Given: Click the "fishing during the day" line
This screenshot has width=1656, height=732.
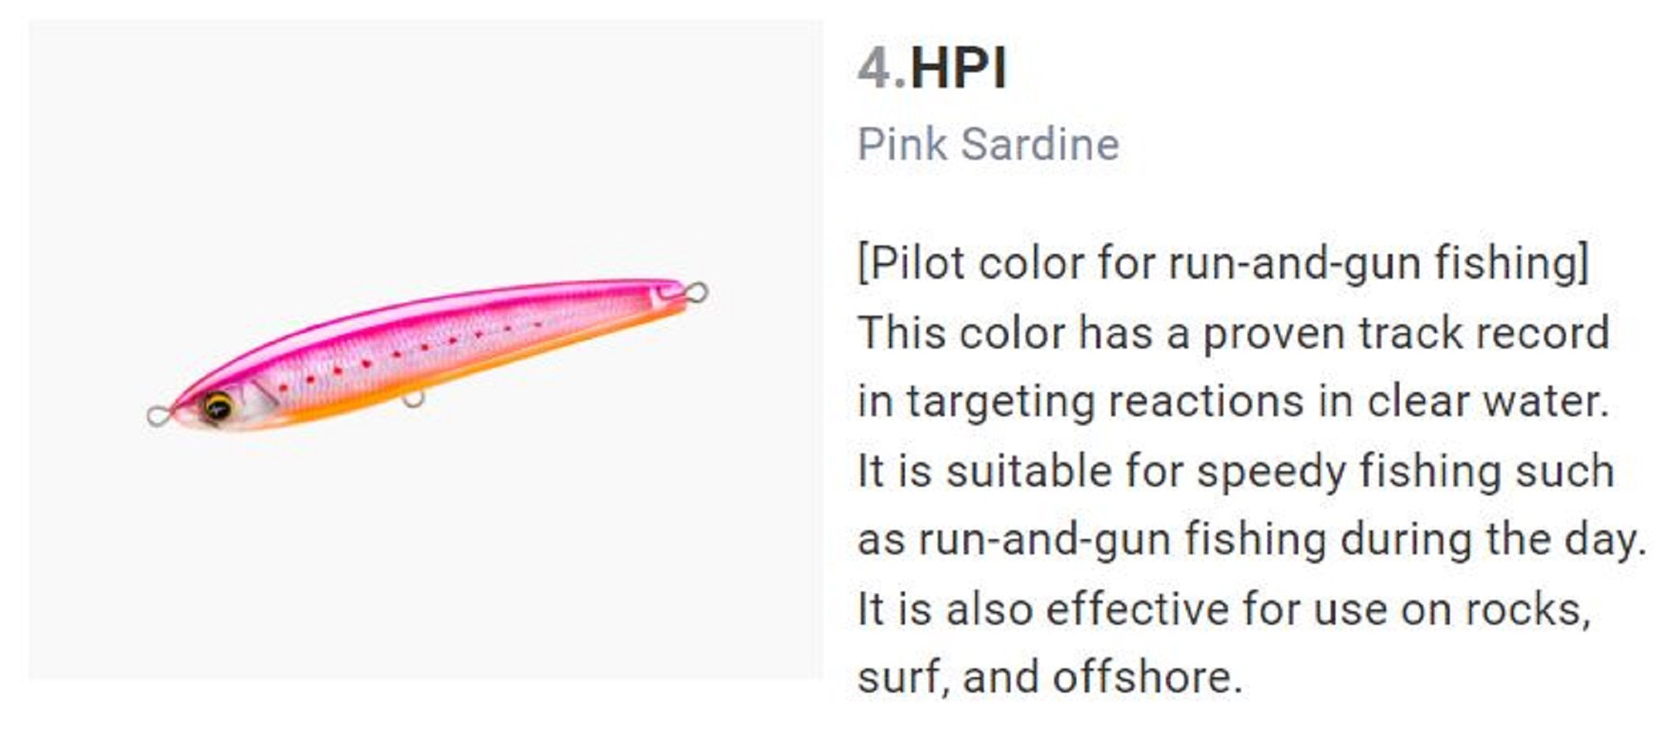Looking at the screenshot, I should pos(1251,539).
